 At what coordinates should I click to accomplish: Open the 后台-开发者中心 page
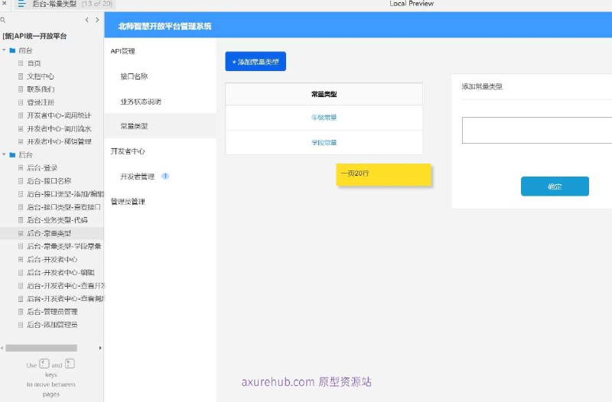[52, 259]
